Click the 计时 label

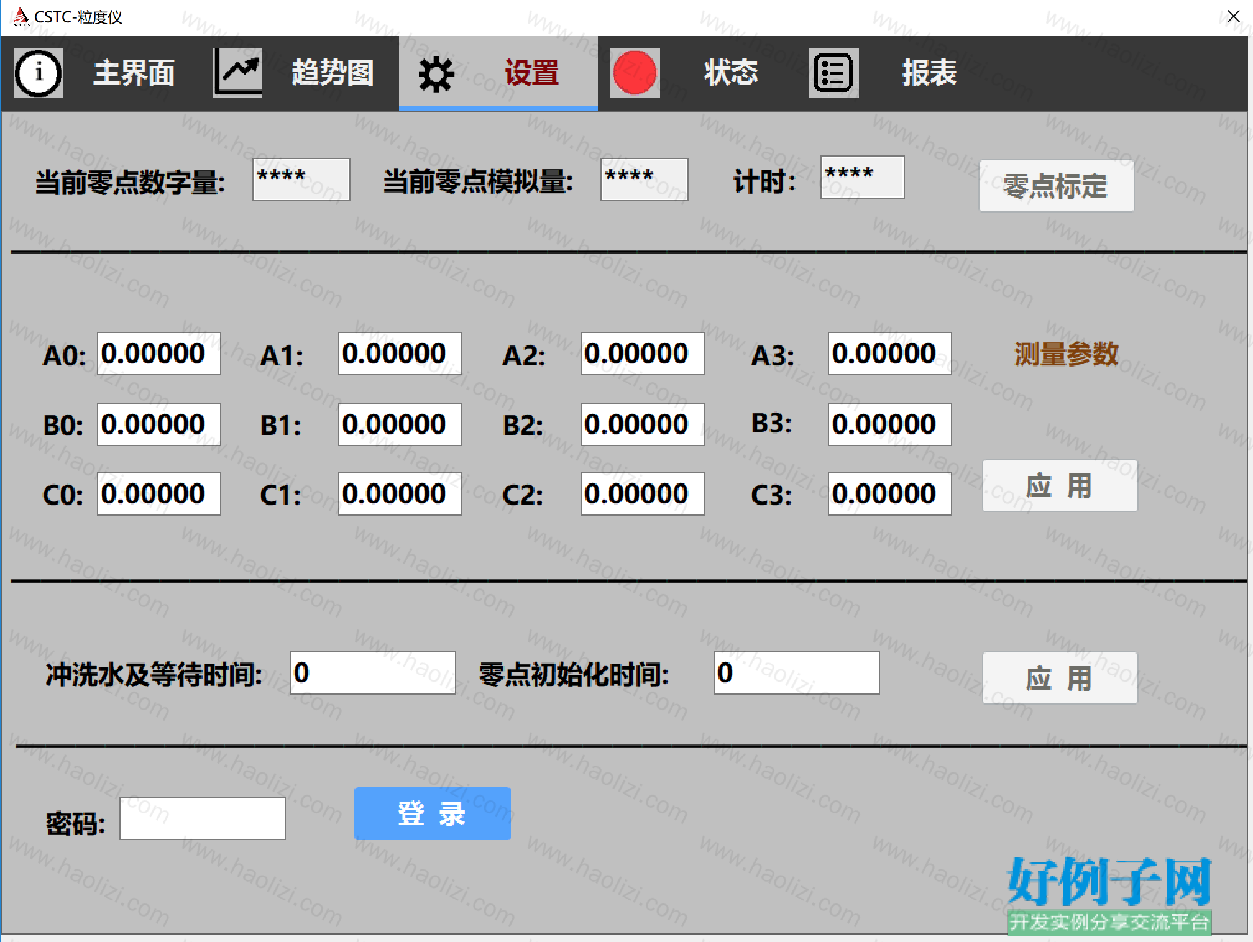pos(764,181)
